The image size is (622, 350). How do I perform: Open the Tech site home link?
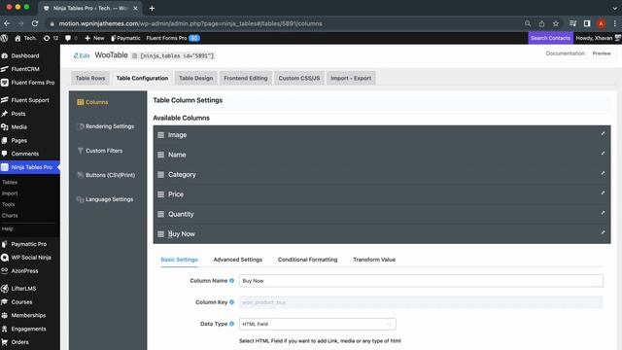coord(25,38)
